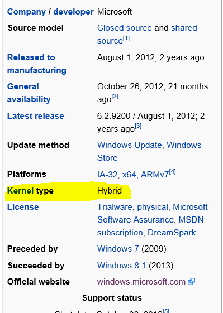Follow the Windows Store link

(x=149, y=152)
